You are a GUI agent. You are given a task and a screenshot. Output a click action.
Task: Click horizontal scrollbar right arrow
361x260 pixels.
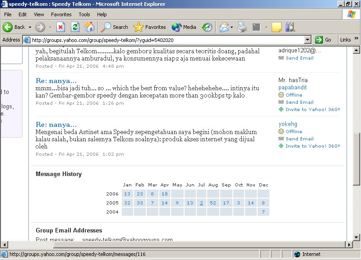[x=349, y=245]
